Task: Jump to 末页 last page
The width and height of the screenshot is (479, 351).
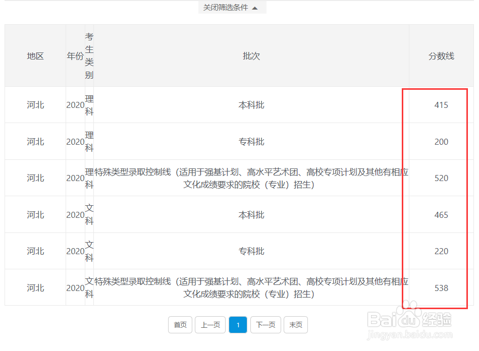Action: click(296, 325)
